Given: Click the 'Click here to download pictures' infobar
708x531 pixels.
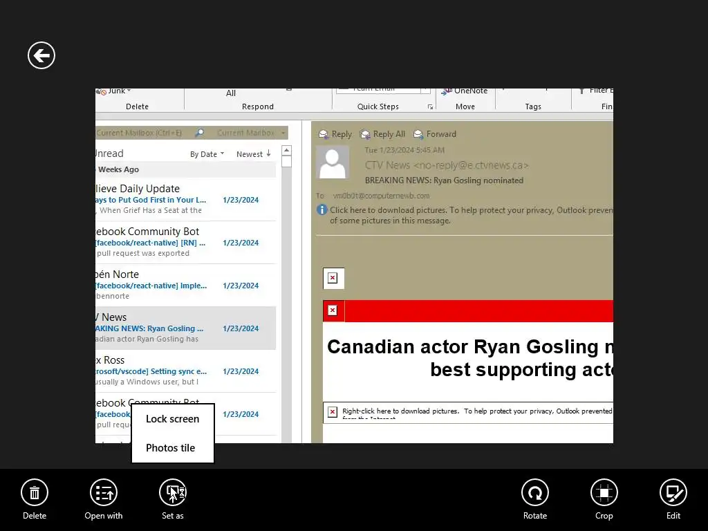Looking at the screenshot, I should point(465,216).
